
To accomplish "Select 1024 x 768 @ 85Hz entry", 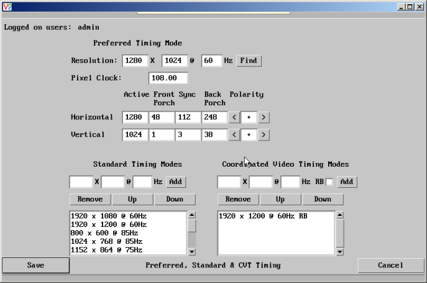I will coord(128,241).
